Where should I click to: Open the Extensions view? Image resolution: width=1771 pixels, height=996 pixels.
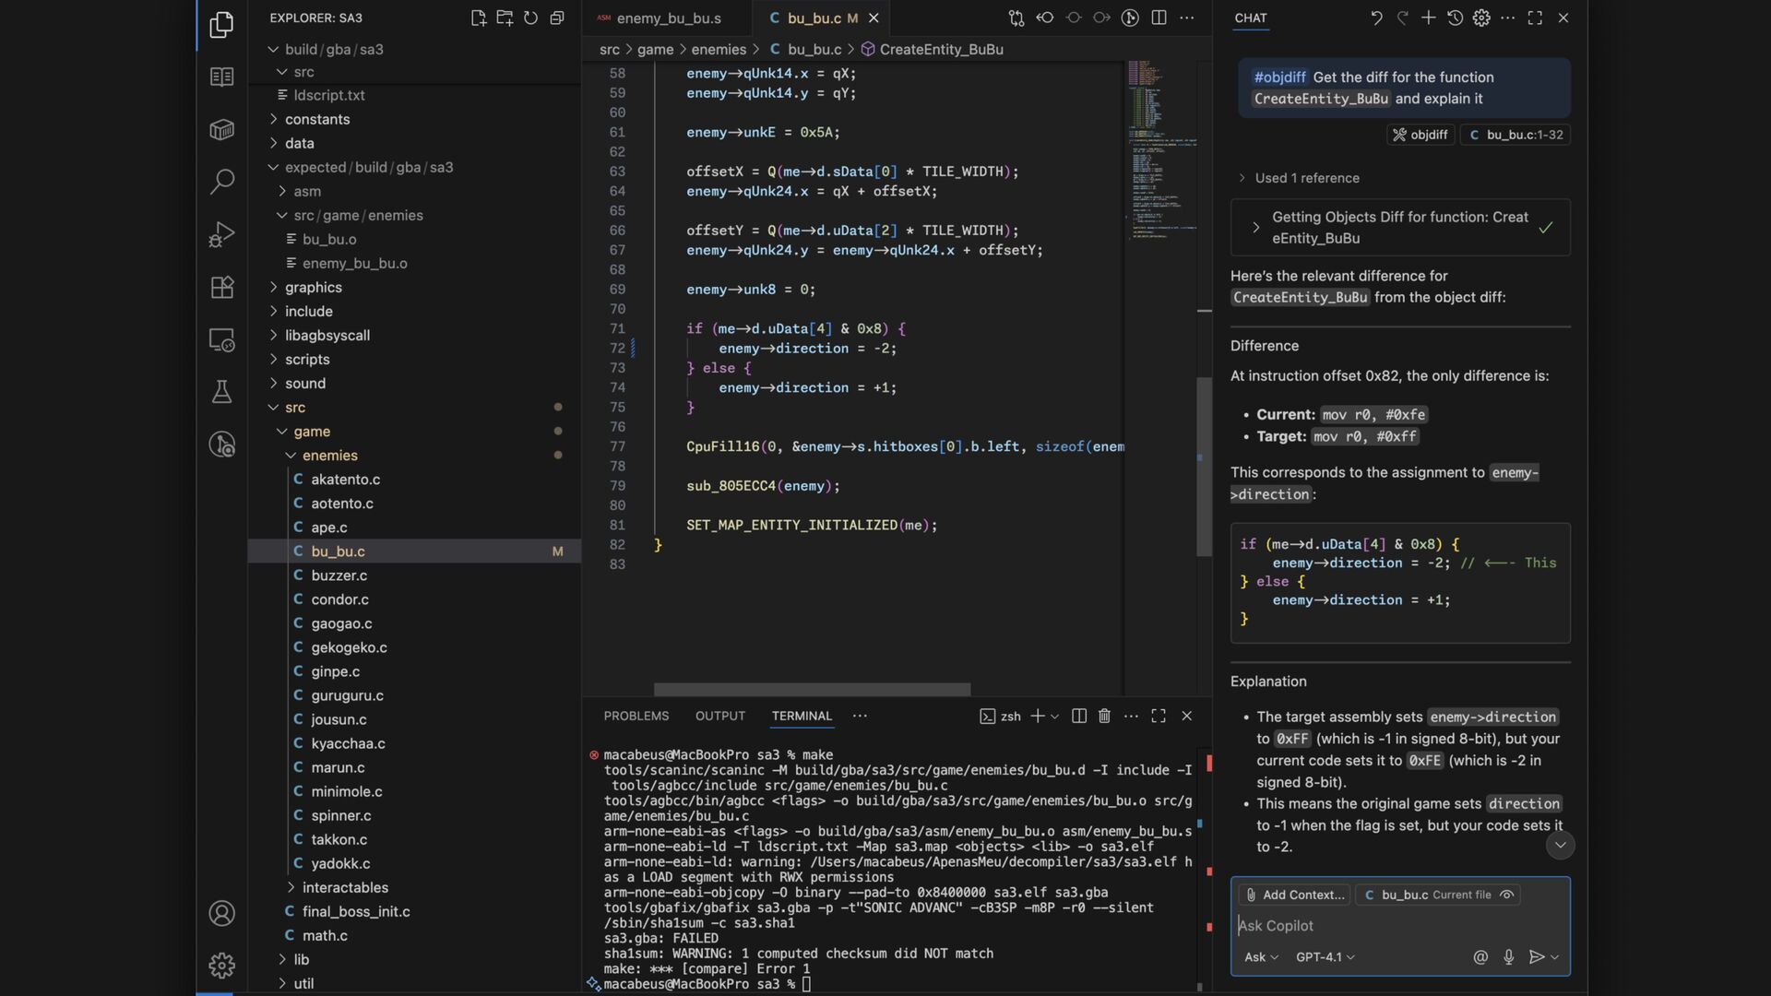[x=221, y=287]
